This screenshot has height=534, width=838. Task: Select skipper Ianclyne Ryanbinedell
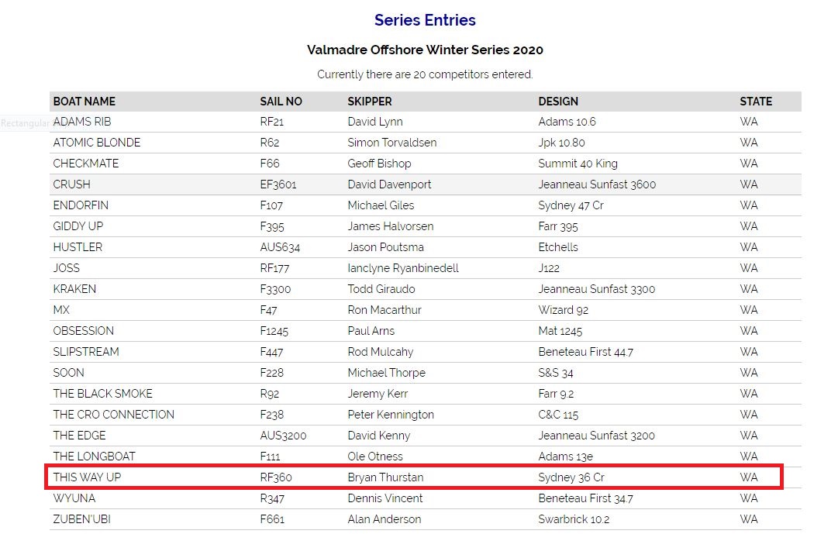[403, 268]
